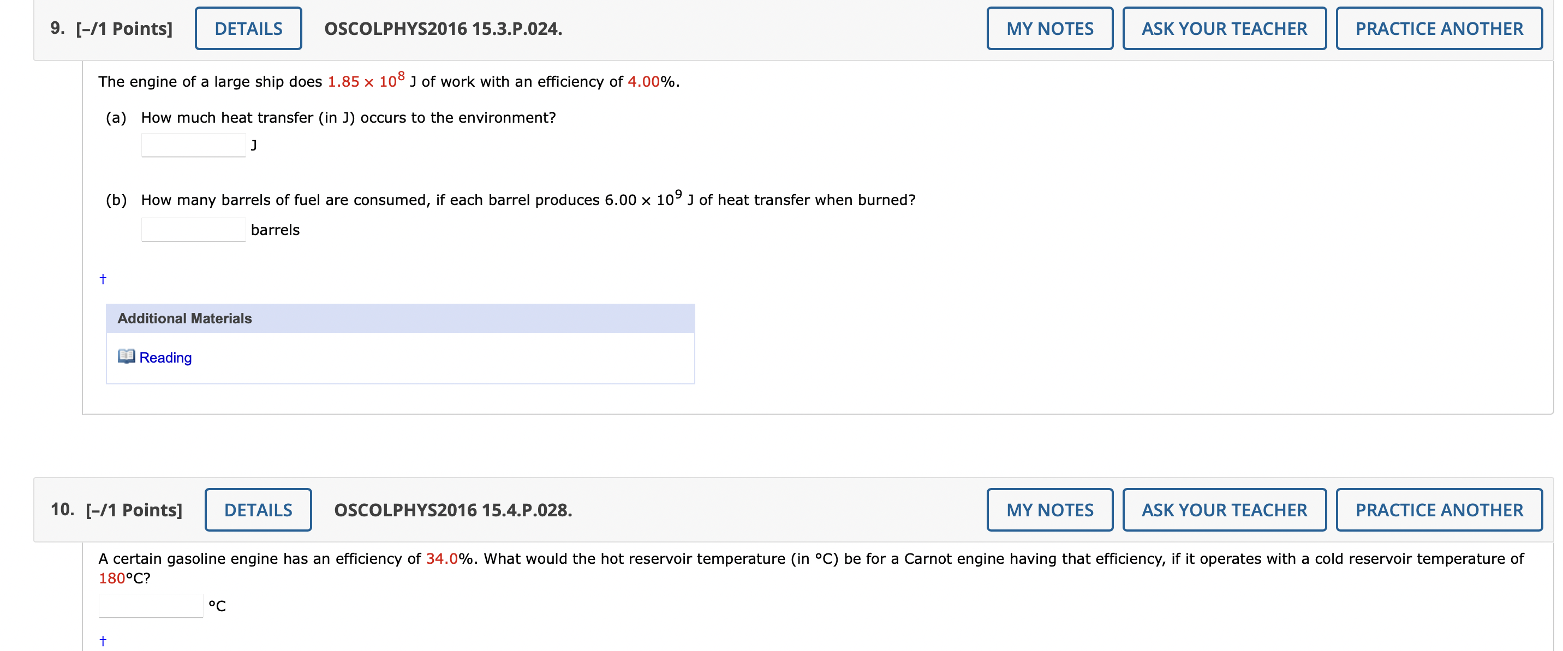Click the dagger footnote link under question 9
The image size is (1563, 651).
click(x=103, y=279)
